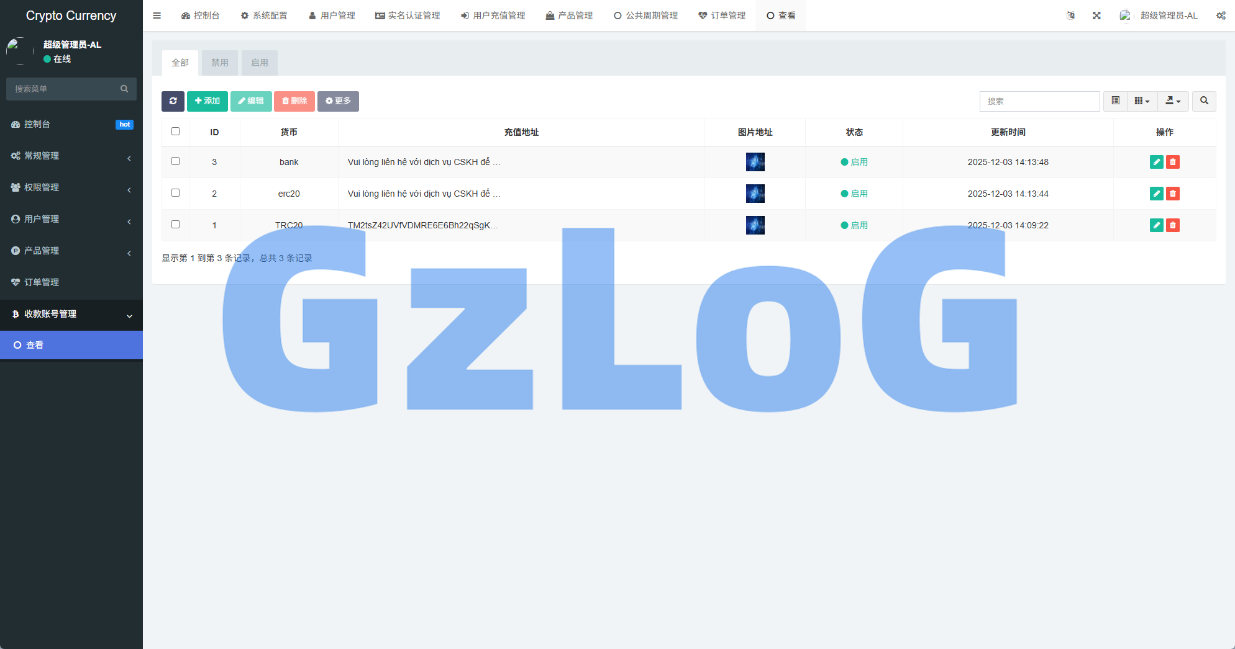Click the refresh table icon button
Viewport: 1235px width, 649px height.
[173, 101]
